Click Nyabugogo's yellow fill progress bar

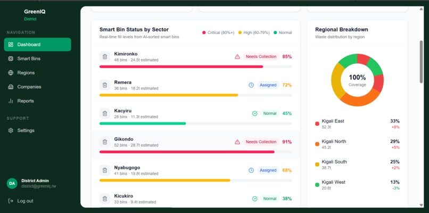coord(165,181)
